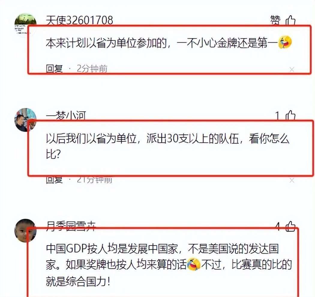Click the laughing emoji in the first comment
Image resolution: width=315 pixels, height=297 pixels.
pyautogui.click(x=285, y=42)
